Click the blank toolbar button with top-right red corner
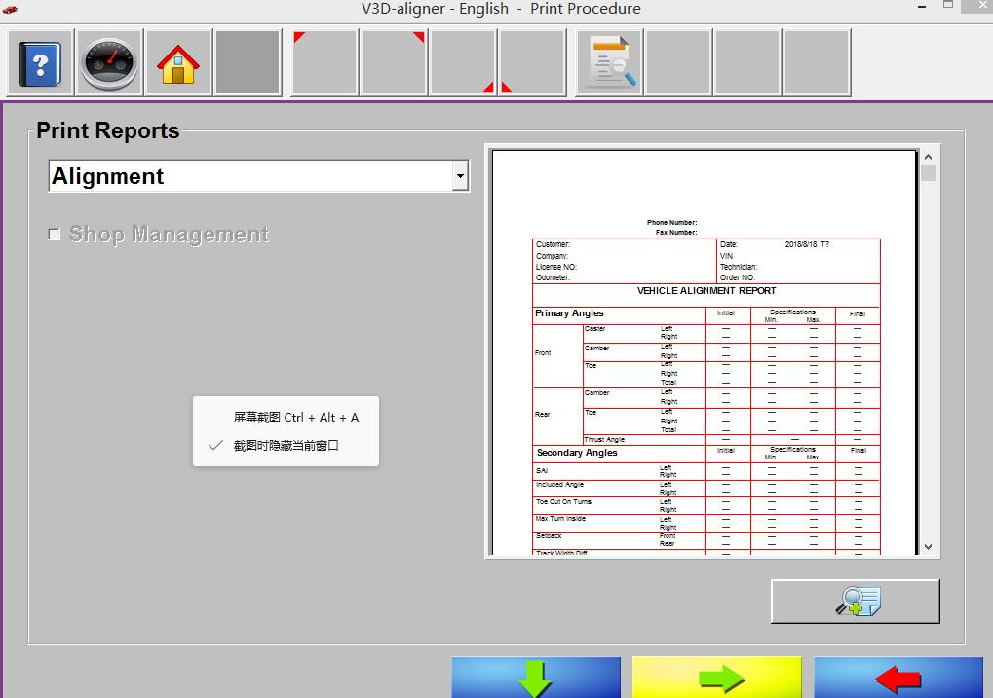 point(394,64)
